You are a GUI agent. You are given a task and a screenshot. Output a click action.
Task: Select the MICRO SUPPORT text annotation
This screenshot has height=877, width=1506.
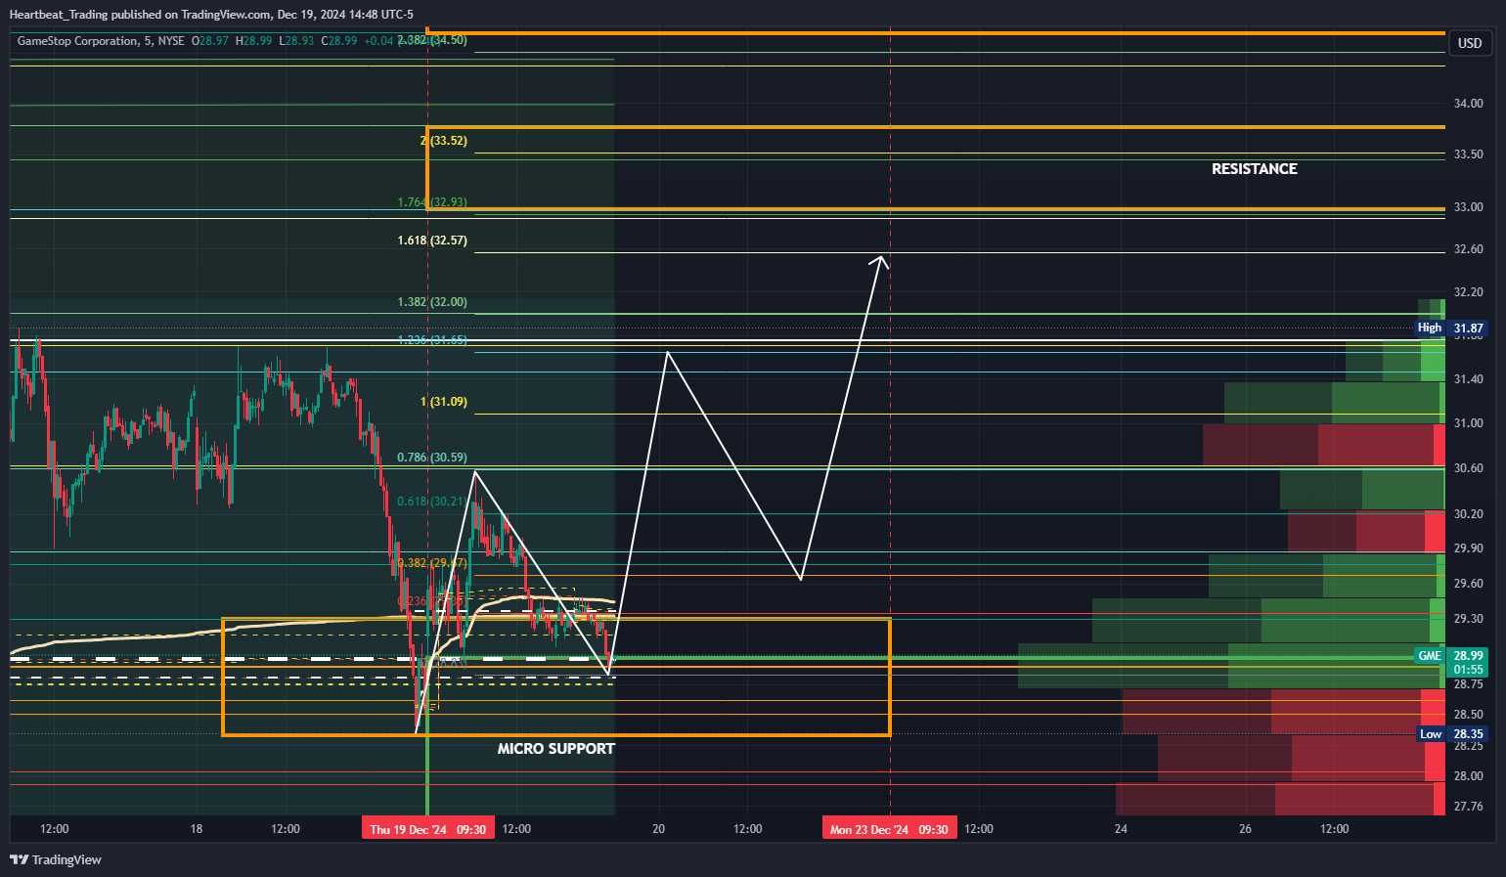[556, 749]
